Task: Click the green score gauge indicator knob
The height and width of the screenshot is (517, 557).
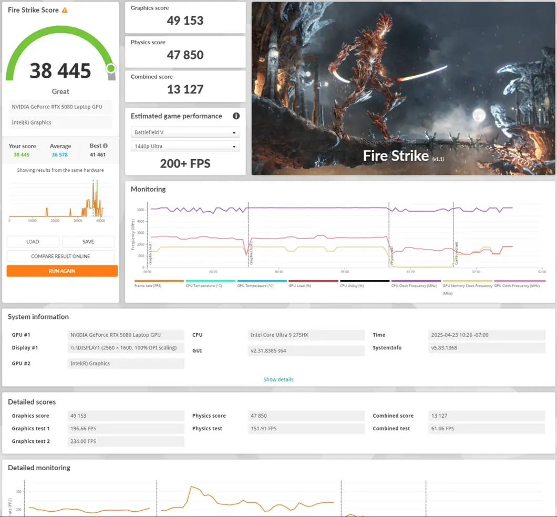Action: [x=111, y=68]
